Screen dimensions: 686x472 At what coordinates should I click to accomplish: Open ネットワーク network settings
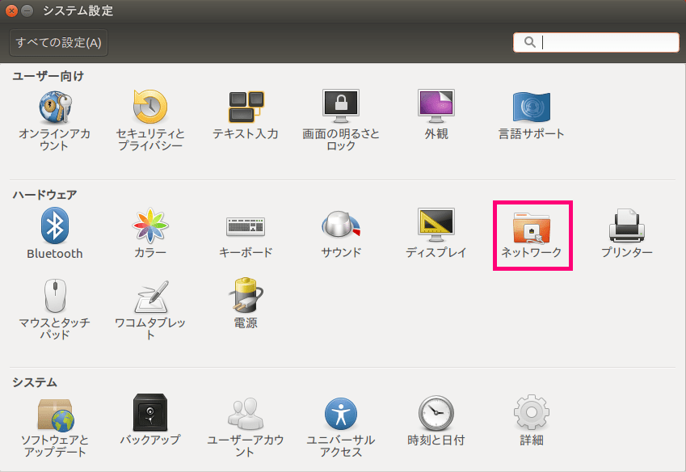click(x=532, y=235)
